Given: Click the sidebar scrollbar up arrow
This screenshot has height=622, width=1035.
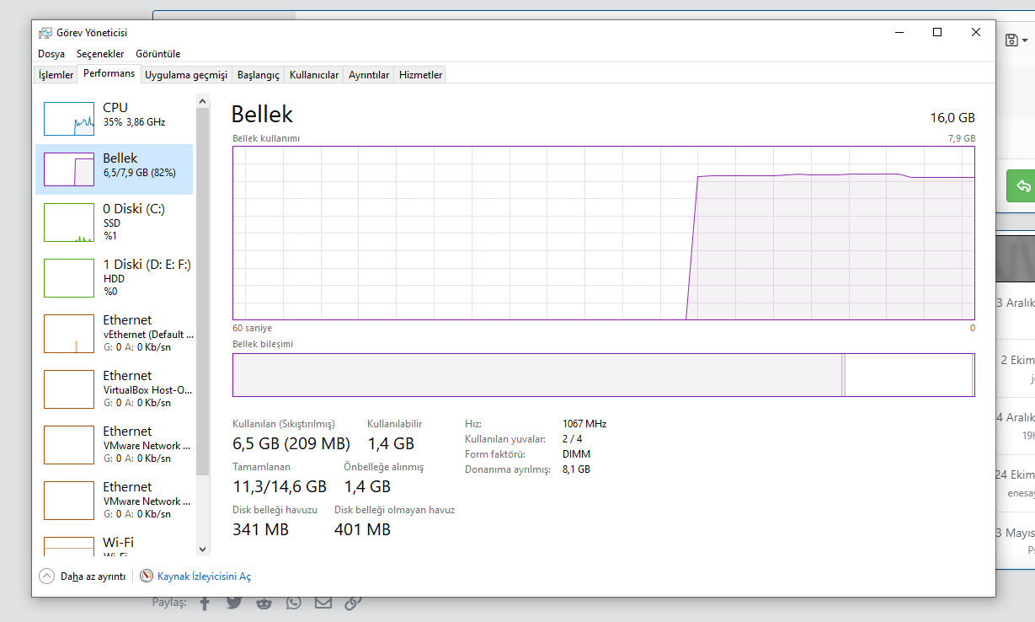Looking at the screenshot, I should click(202, 101).
